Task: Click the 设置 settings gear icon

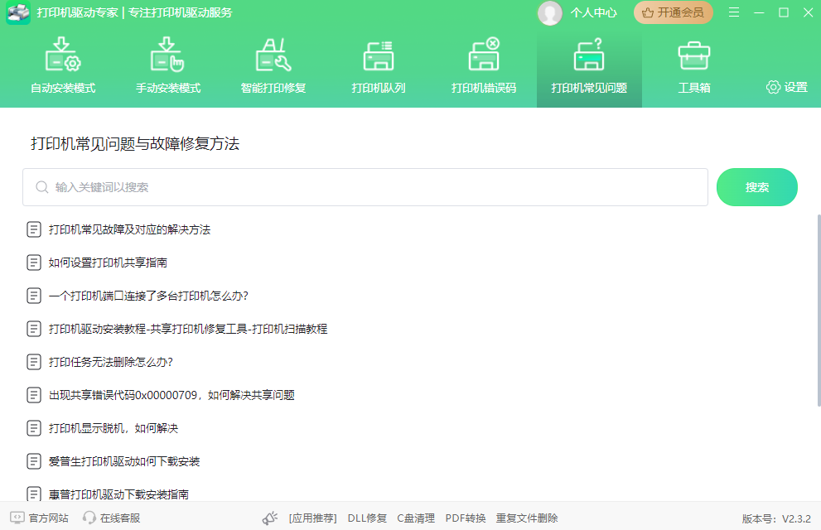Action: coord(773,87)
